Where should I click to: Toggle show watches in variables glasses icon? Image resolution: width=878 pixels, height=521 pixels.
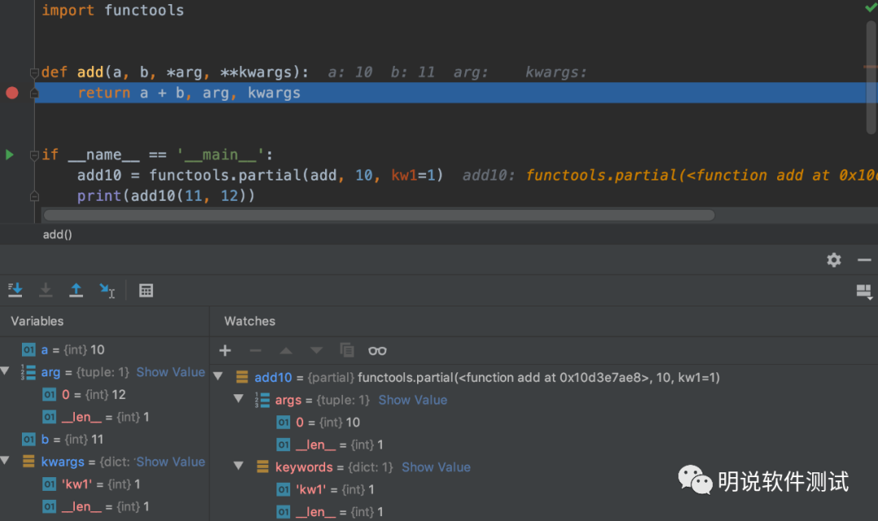(x=377, y=351)
